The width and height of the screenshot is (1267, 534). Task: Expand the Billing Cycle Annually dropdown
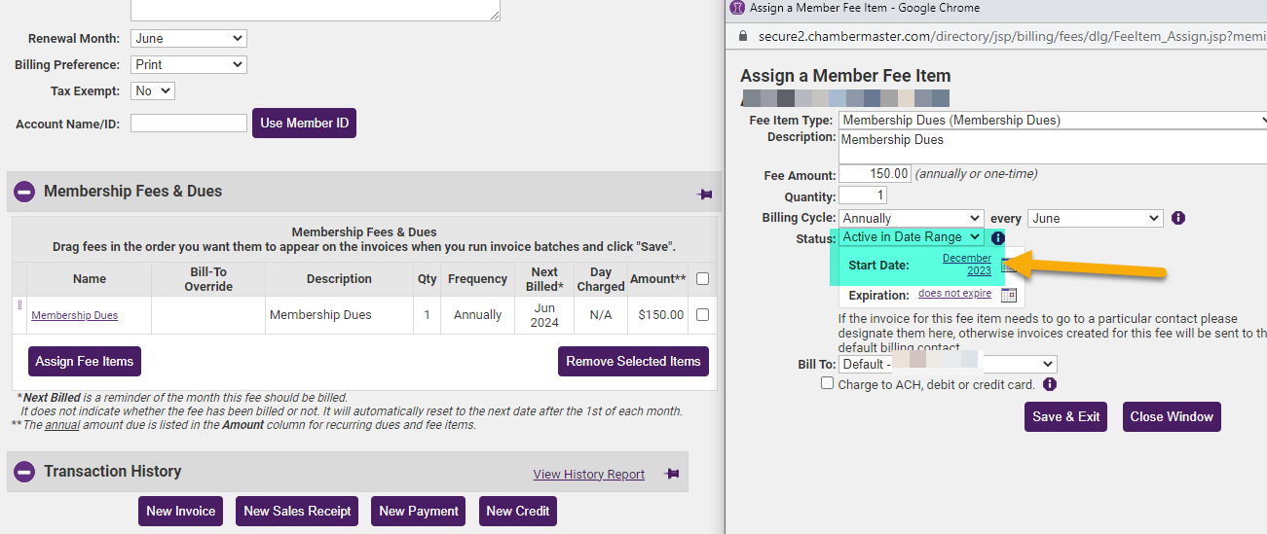point(911,218)
